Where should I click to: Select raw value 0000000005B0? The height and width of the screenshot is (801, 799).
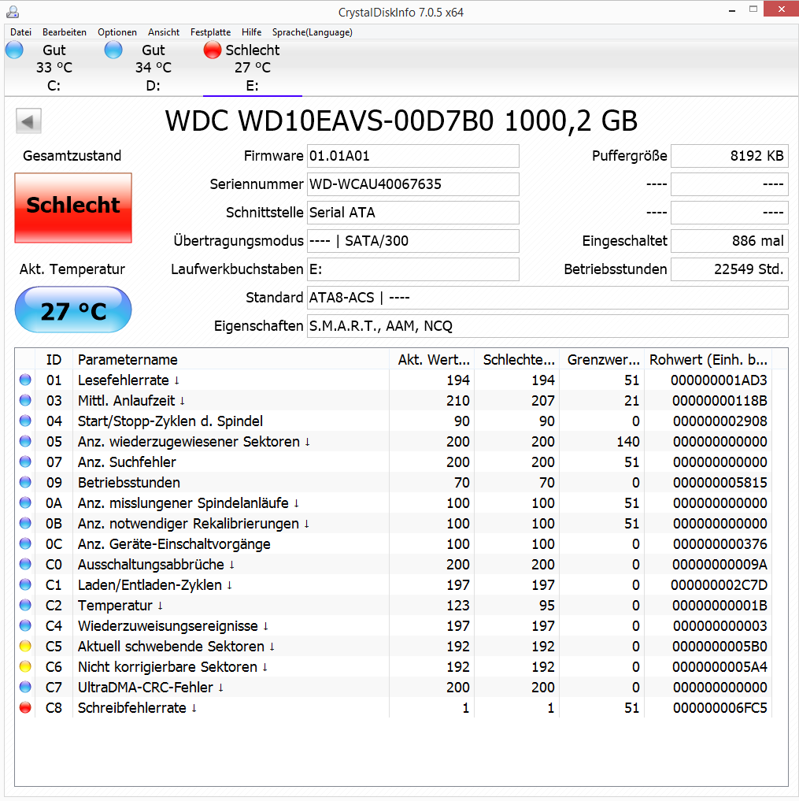click(x=719, y=646)
